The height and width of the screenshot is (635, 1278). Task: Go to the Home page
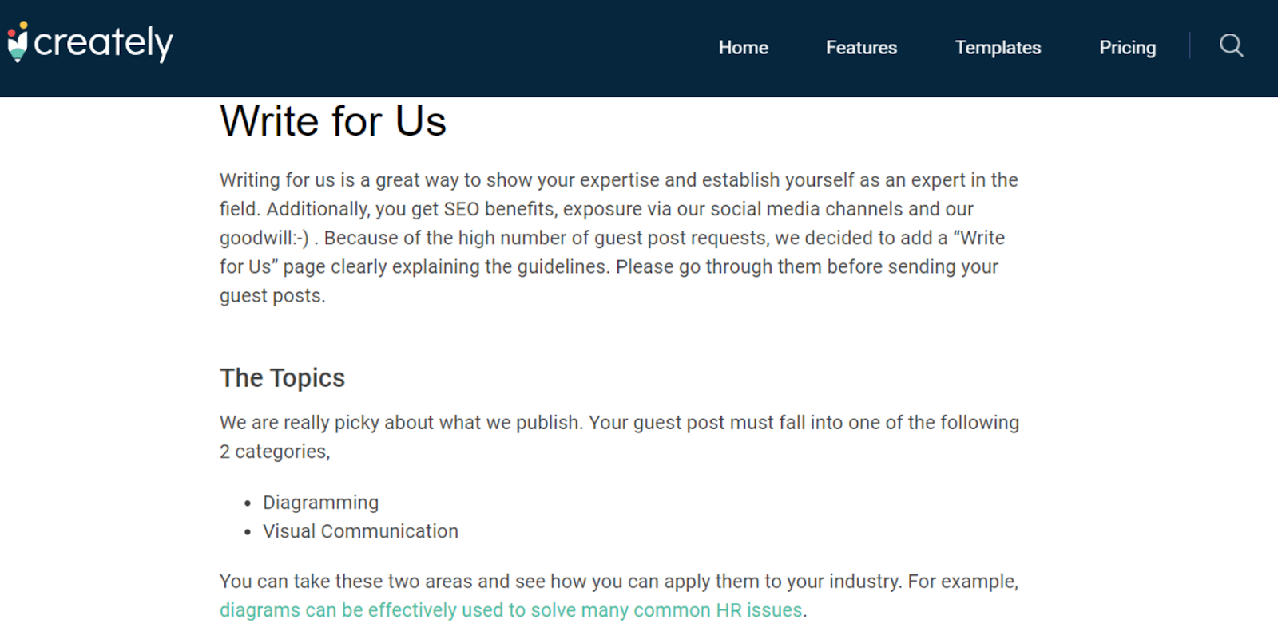point(743,48)
